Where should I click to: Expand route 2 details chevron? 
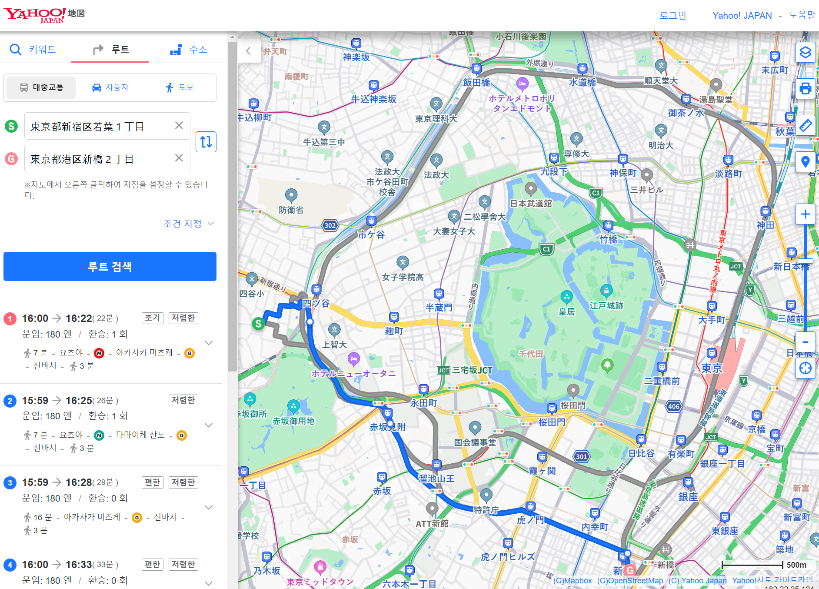tap(209, 425)
